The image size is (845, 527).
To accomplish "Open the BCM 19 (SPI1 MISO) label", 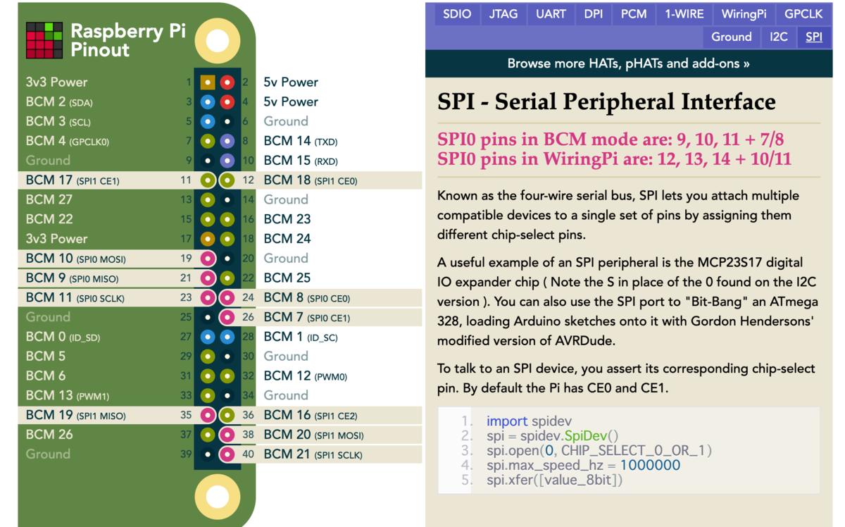I will (76, 415).
